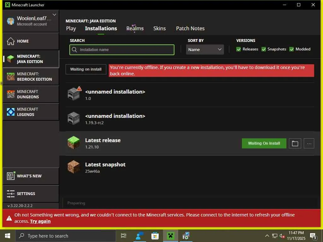The width and height of the screenshot is (323, 242).
Task: Click the Minecraft Dungeons icon
Action: [x=10, y=94]
